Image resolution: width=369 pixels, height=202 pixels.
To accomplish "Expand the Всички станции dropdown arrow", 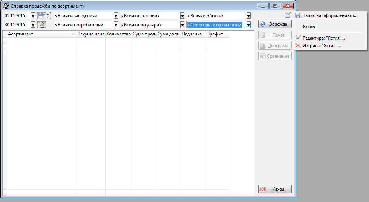I will [x=182, y=16].
